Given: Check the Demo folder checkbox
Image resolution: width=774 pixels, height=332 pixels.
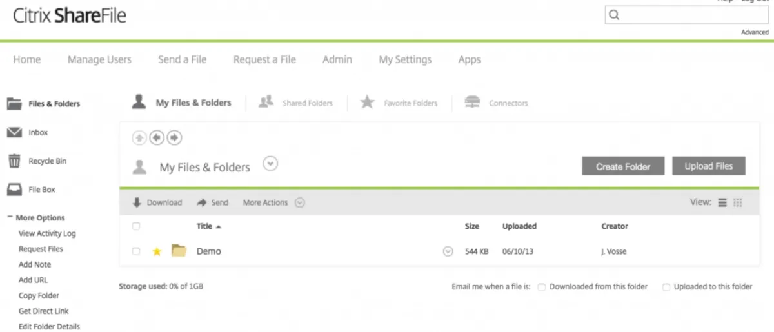Looking at the screenshot, I should click(136, 251).
